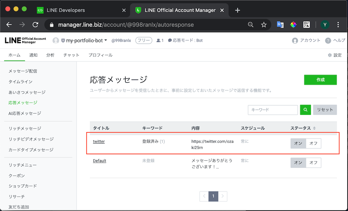Select the 通知 tab

[x=33, y=55]
